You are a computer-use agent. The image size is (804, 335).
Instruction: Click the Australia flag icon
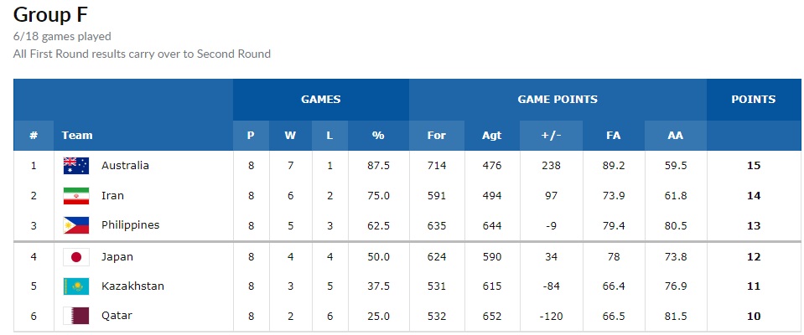coord(75,166)
